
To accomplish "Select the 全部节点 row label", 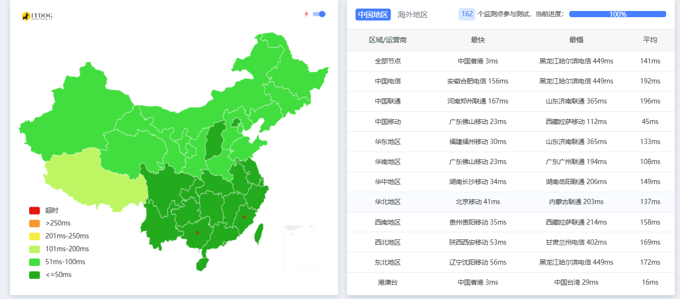I will [x=388, y=61].
